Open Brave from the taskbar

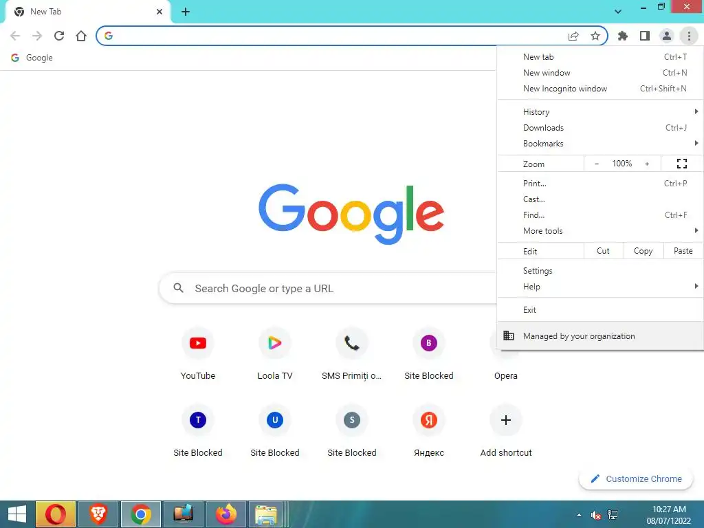click(x=98, y=514)
